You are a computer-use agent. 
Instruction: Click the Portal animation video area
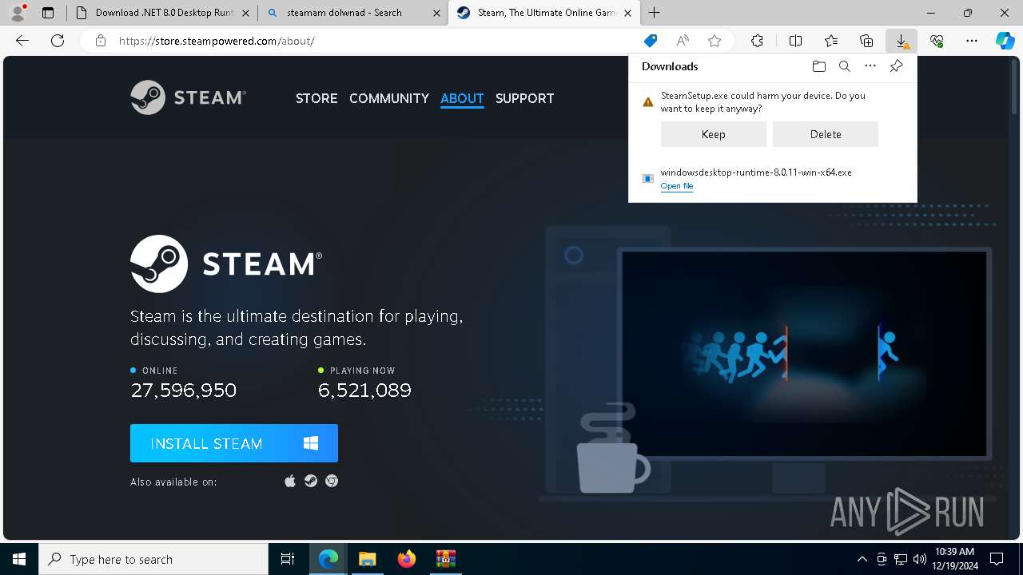pos(804,354)
